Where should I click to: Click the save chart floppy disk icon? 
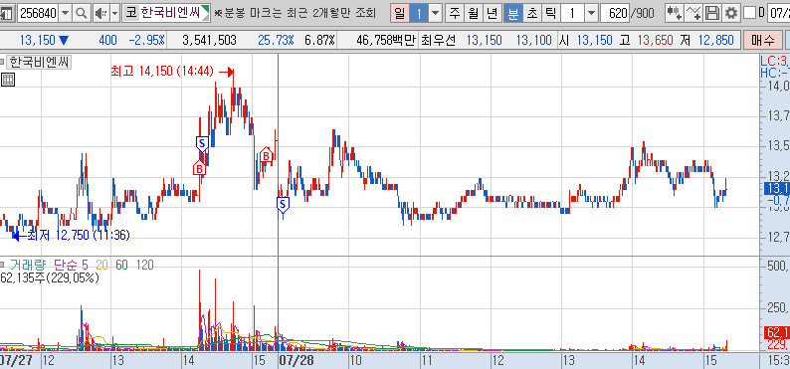point(712,13)
